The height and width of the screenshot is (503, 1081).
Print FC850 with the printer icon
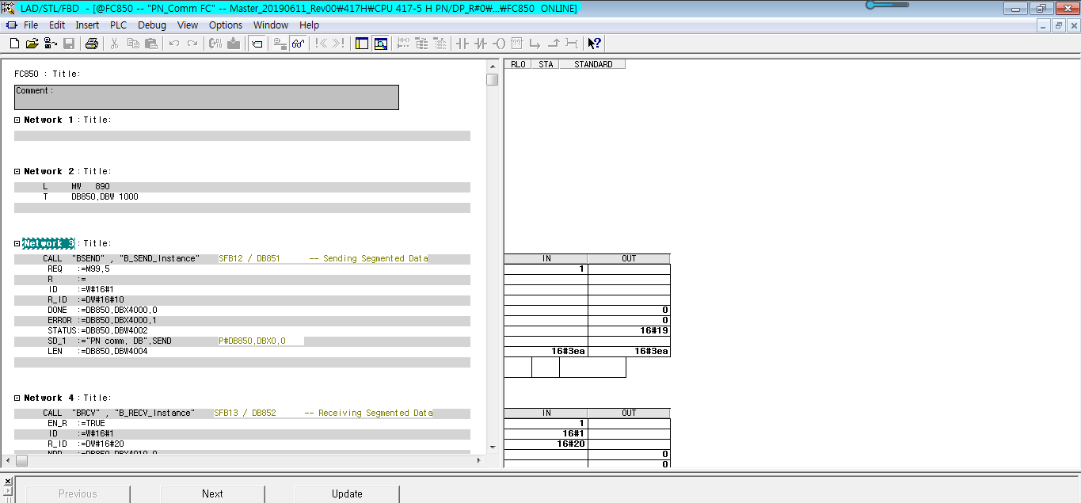tap(92, 44)
